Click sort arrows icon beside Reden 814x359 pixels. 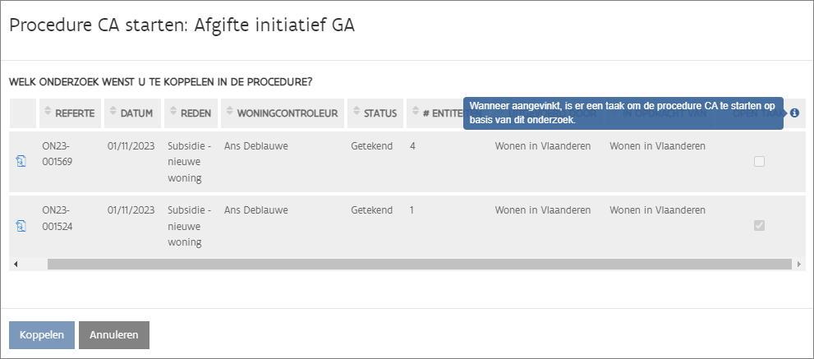pyautogui.click(x=172, y=113)
